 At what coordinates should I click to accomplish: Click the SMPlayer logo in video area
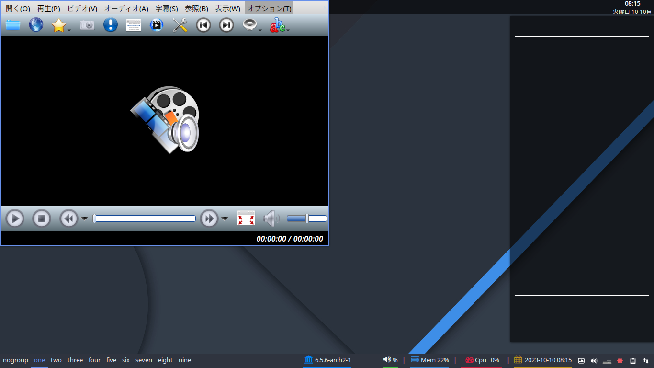(x=165, y=120)
